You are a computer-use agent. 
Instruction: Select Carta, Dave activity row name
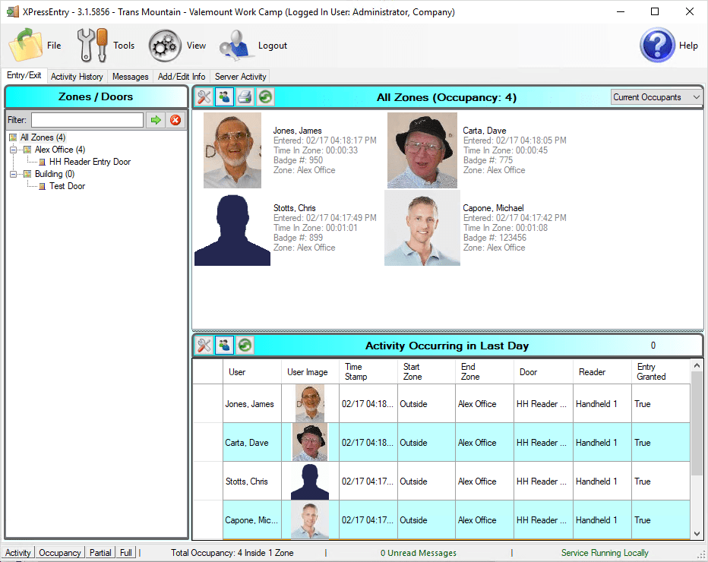click(x=247, y=443)
